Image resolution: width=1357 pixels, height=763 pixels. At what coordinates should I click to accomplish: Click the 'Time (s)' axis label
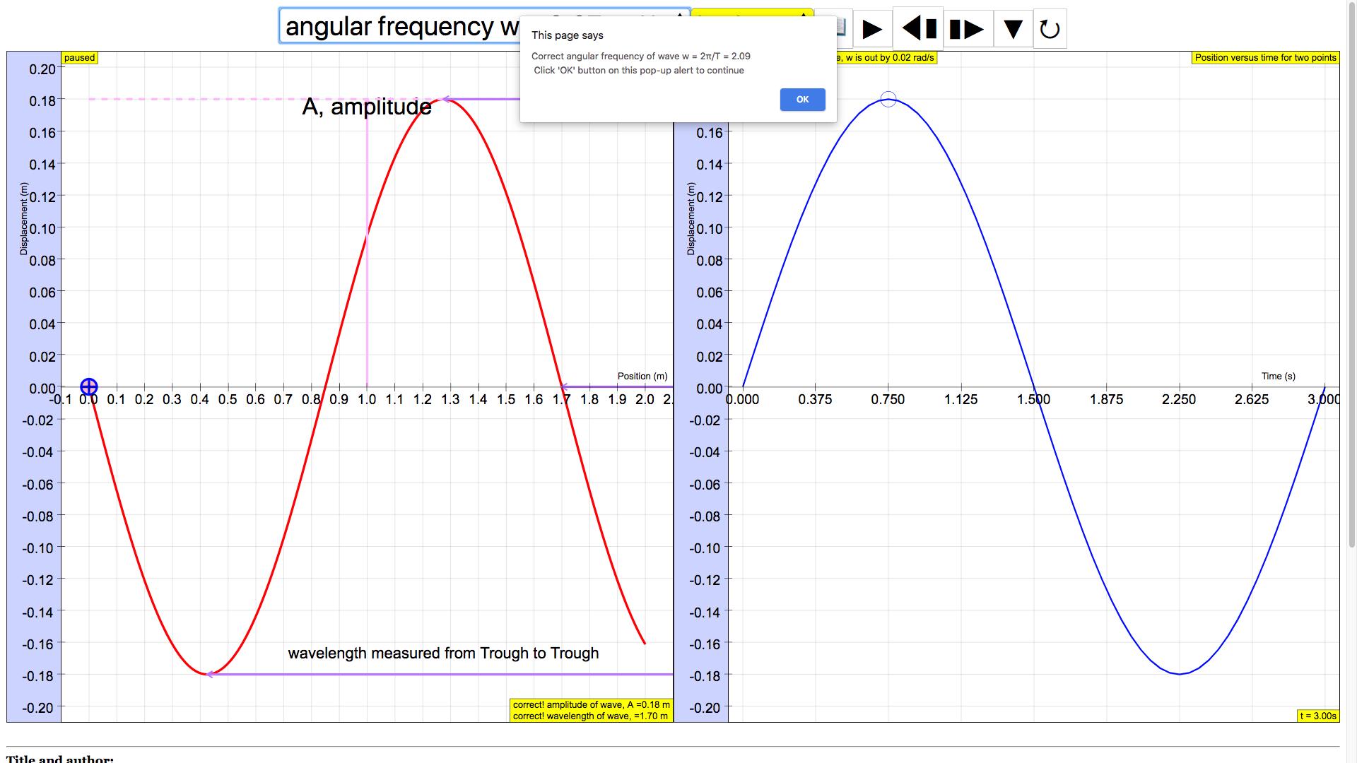(1279, 376)
